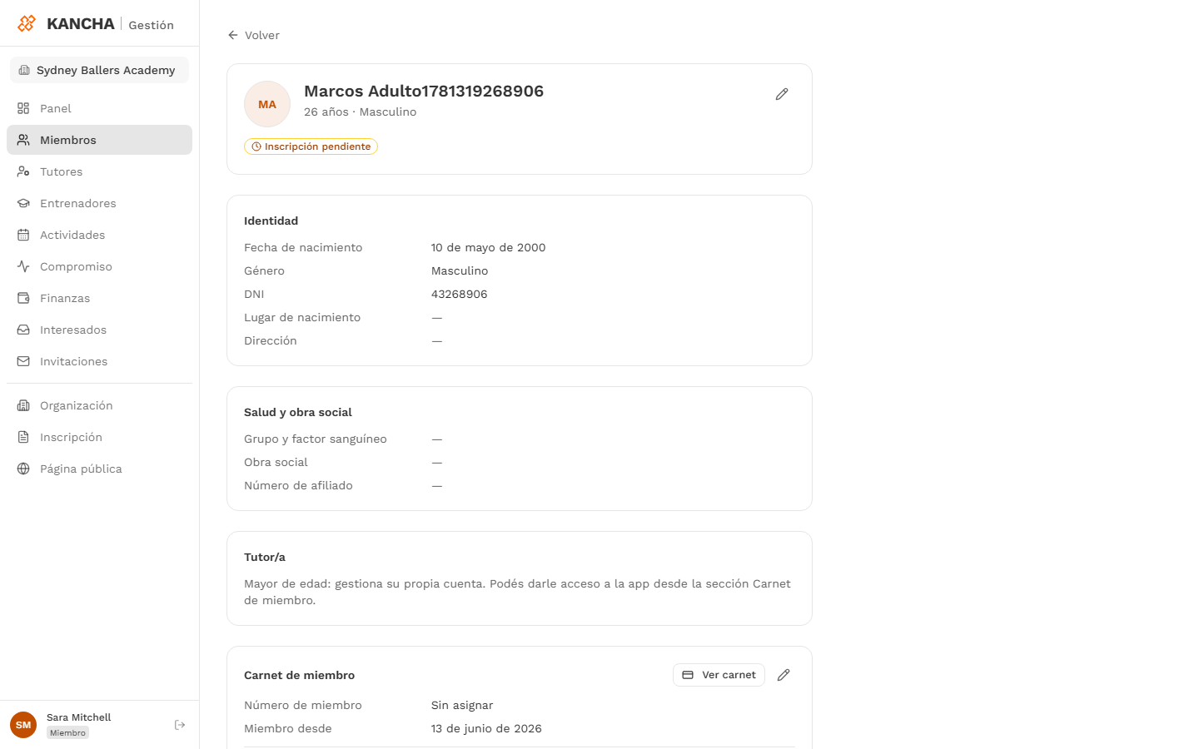Click the logout icon beside Sara Mitchell
This screenshot has width=1199, height=749.
tap(180, 725)
